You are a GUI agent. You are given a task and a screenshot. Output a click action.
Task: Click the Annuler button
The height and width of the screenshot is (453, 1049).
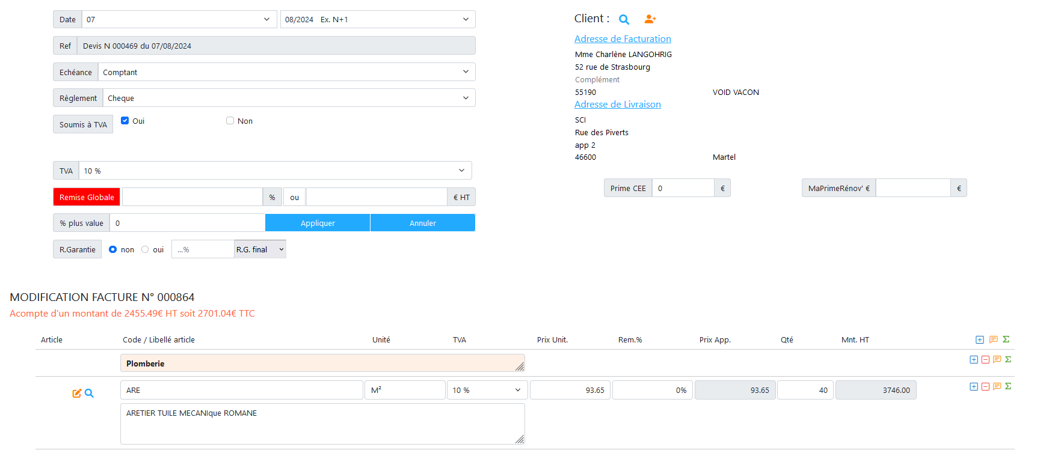(x=423, y=223)
